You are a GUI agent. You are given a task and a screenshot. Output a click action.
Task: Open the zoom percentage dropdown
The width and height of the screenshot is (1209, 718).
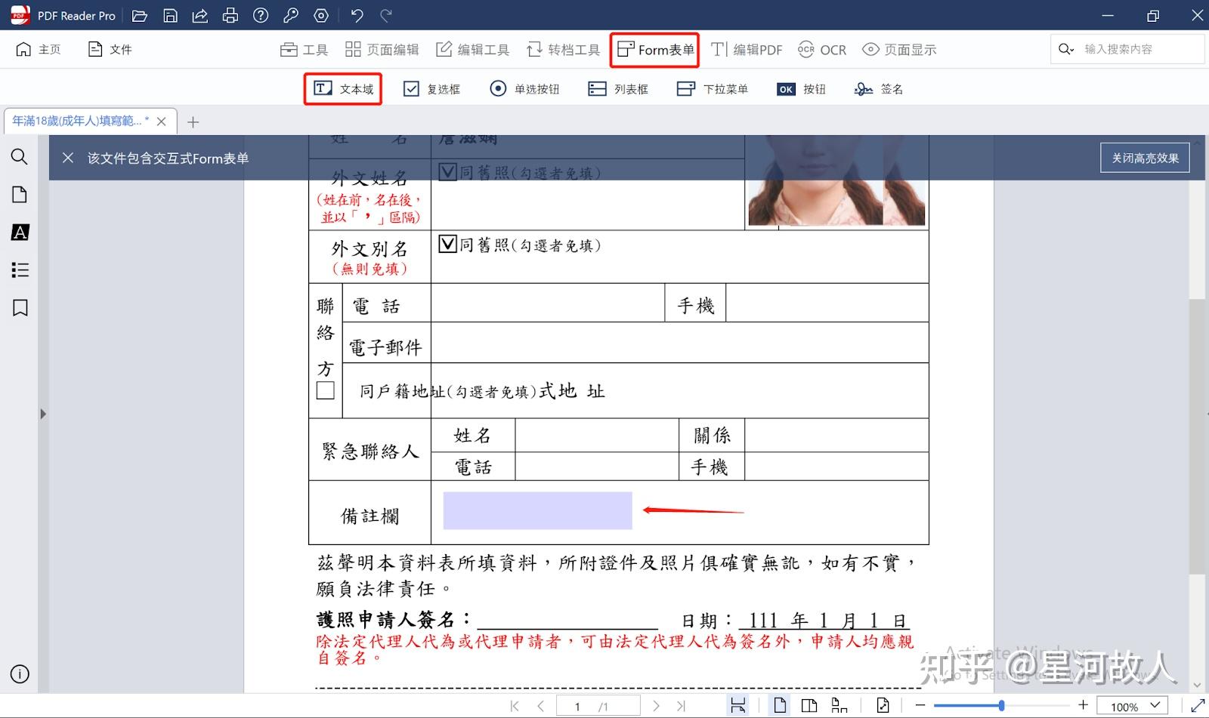click(1131, 706)
